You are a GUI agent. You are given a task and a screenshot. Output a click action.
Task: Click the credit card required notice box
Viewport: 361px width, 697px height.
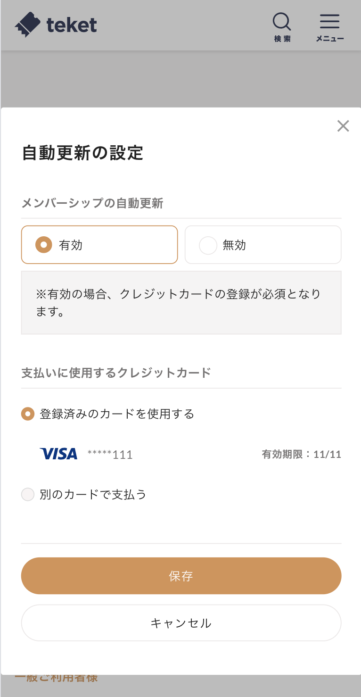click(181, 302)
